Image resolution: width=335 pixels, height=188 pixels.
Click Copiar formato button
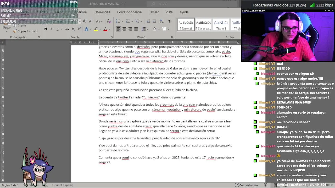coord(25,31)
